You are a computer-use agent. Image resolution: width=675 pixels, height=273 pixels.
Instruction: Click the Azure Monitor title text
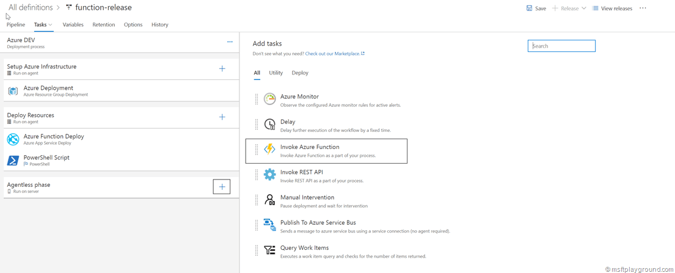[299, 96]
